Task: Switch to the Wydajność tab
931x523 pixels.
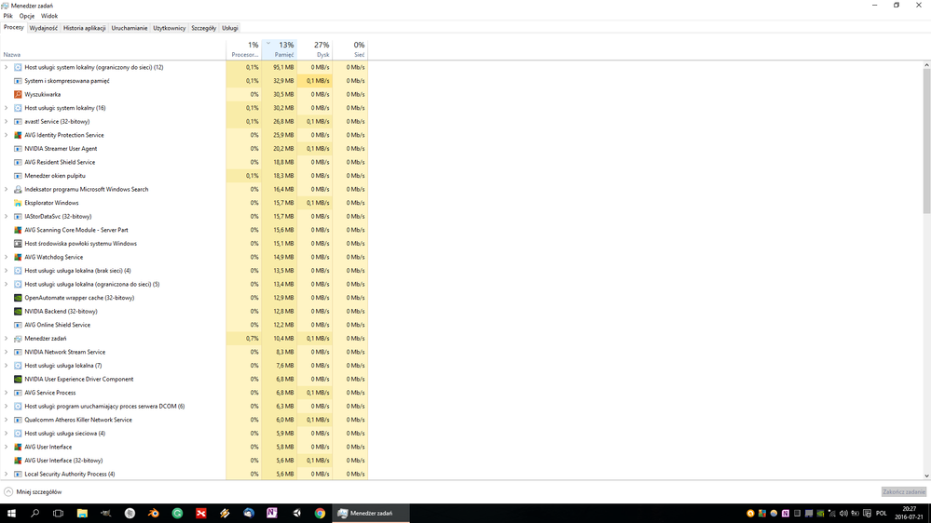Action: click(43, 28)
